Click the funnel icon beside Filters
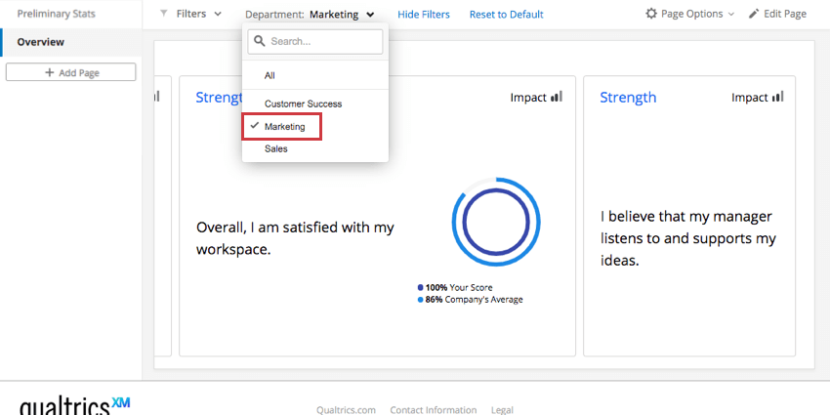Screen dimensions: 830x415 coord(164,14)
